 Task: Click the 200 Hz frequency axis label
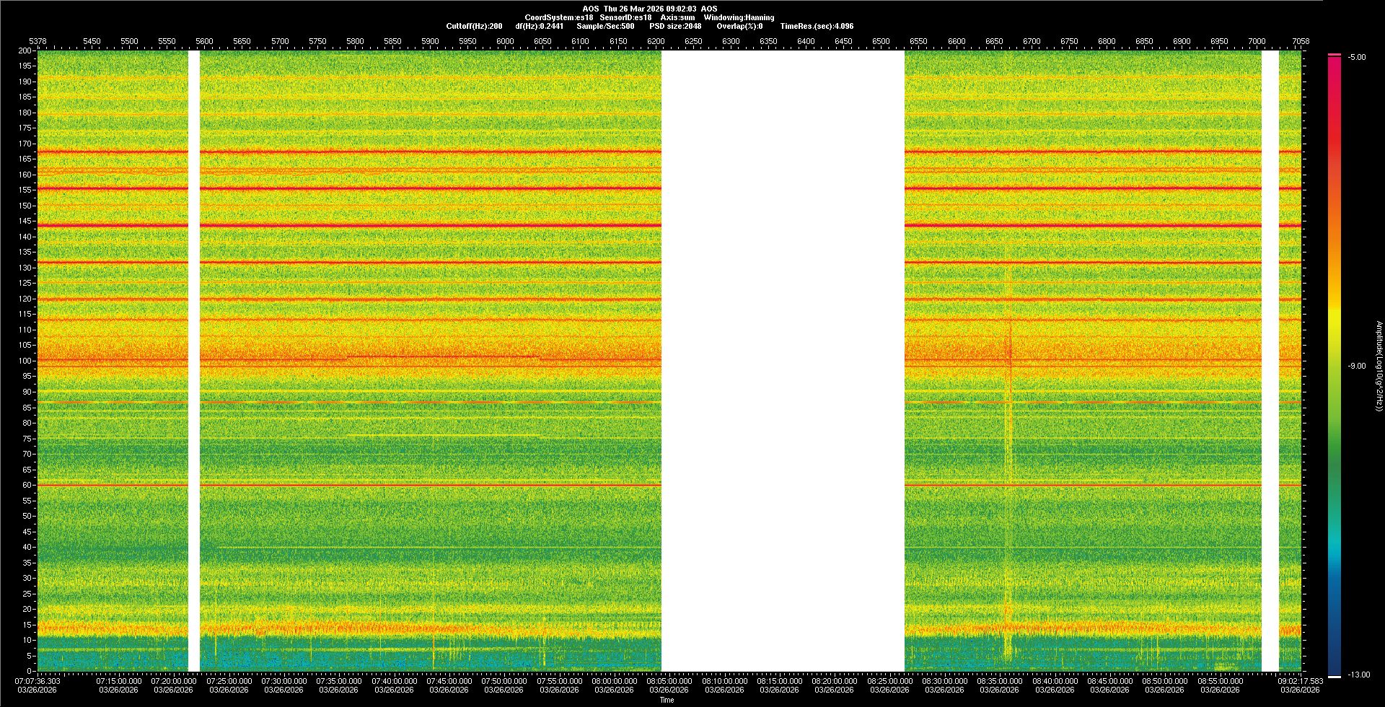(25, 50)
